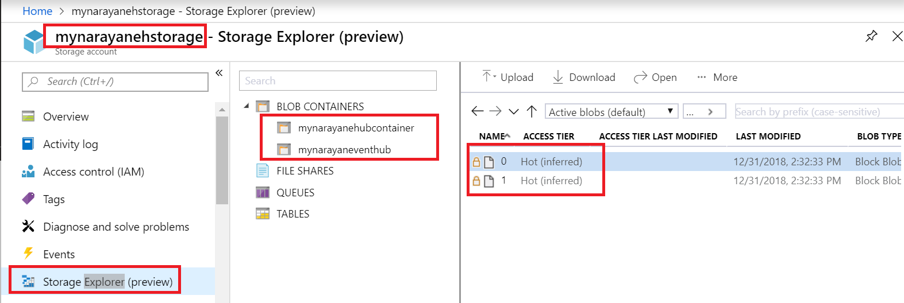Open Diagnose and solve problems
Screen dimensions: 904x303
116,227
